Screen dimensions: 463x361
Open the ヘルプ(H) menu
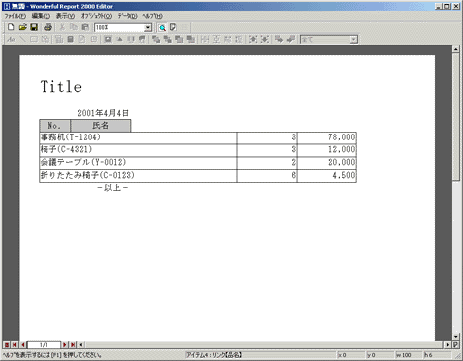(x=152, y=16)
